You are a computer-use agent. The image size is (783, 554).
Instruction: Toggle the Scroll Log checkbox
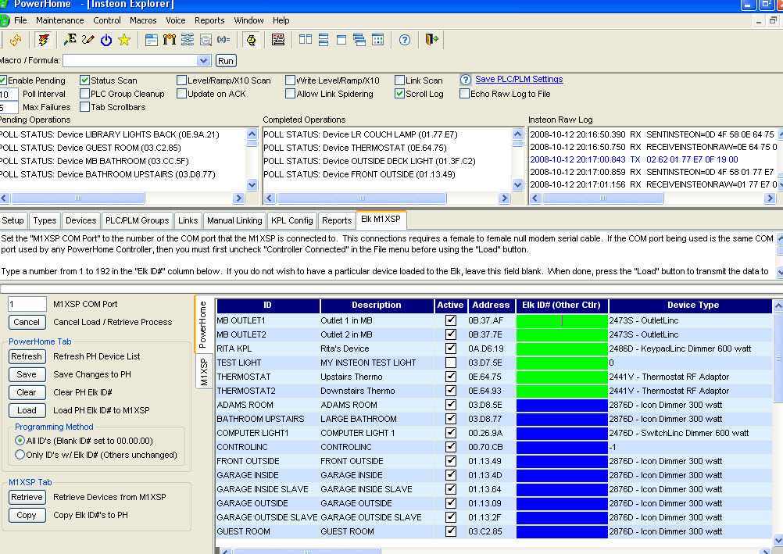[399, 94]
